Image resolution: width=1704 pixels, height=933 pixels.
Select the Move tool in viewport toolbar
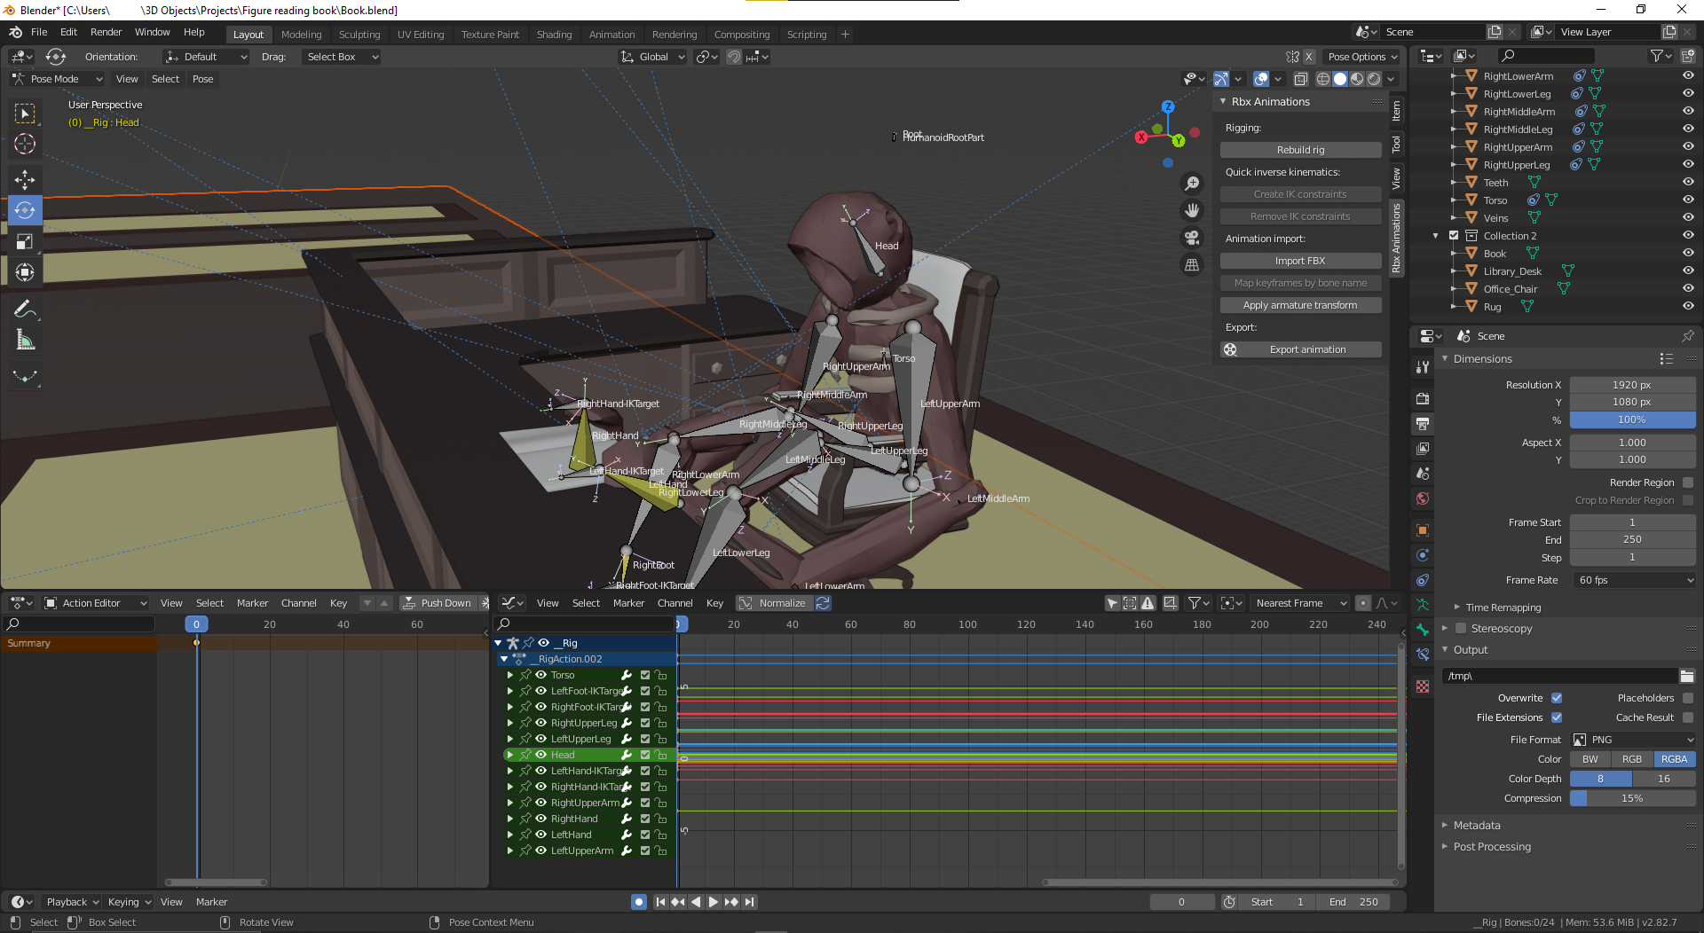25,180
